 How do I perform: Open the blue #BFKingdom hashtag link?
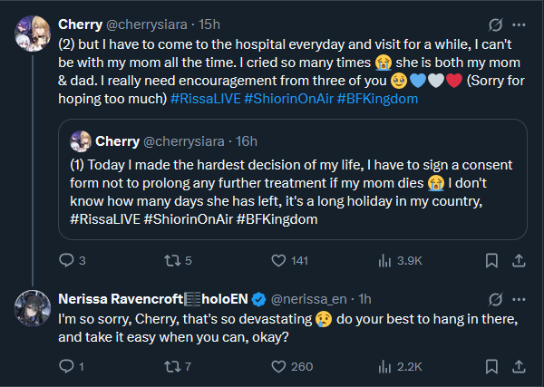click(377, 98)
